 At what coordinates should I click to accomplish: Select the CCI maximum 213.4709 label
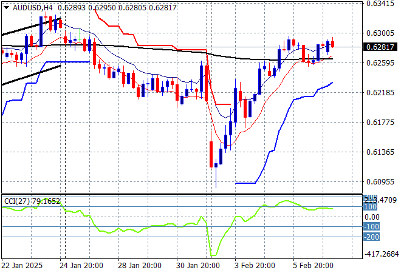[380, 200]
